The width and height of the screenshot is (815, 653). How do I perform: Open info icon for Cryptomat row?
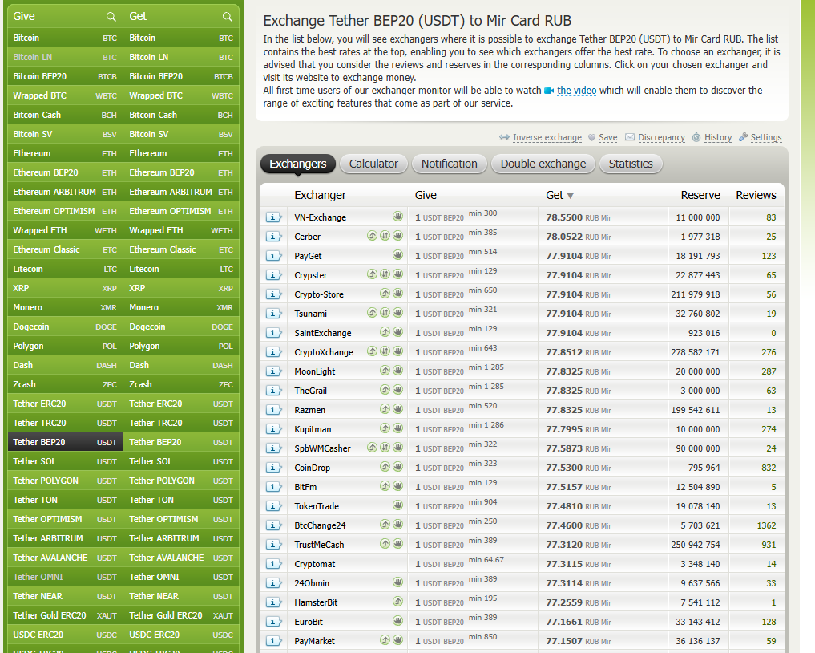(273, 564)
